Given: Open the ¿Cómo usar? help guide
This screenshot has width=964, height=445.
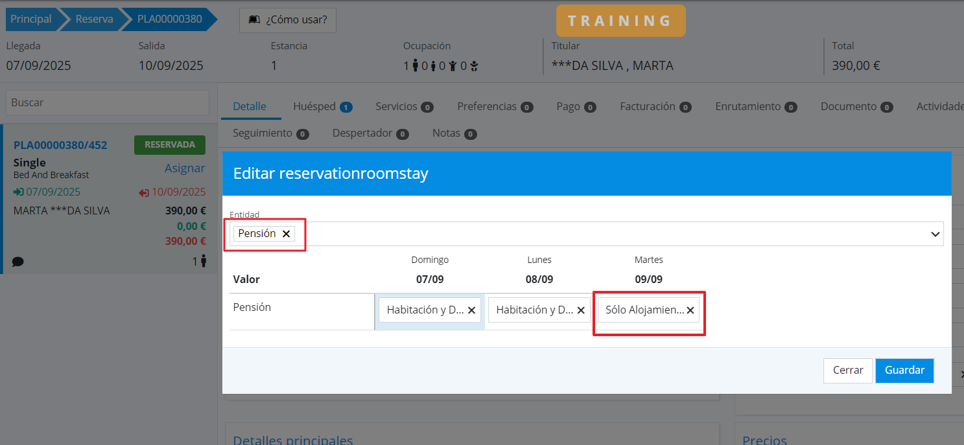Looking at the screenshot, I should [288, 20].
